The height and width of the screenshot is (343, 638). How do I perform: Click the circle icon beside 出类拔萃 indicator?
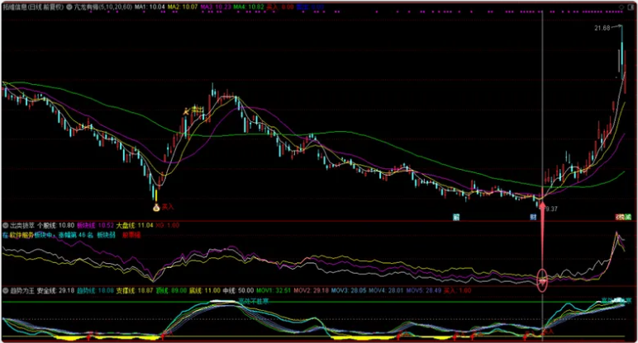coord(4,224)
